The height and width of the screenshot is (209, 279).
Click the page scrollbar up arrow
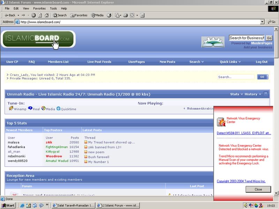[x=276, y=29]
